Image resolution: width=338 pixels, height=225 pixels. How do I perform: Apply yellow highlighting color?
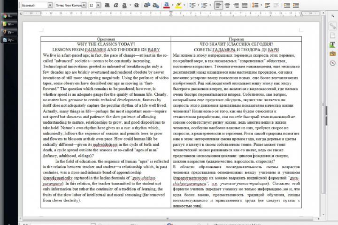(x=178, y=5)
